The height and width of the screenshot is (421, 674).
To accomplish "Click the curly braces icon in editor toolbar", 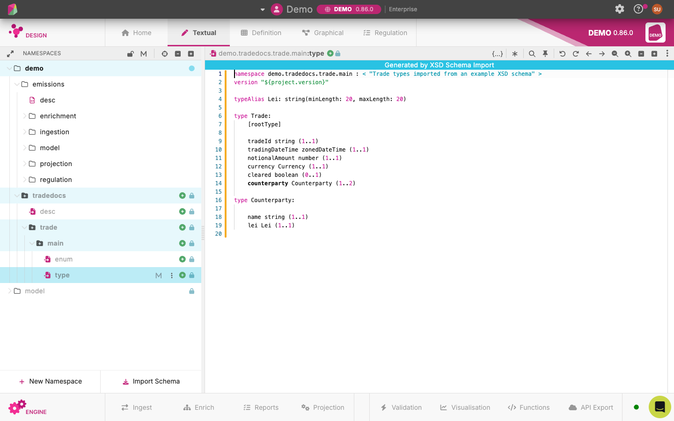I will 498,54.
